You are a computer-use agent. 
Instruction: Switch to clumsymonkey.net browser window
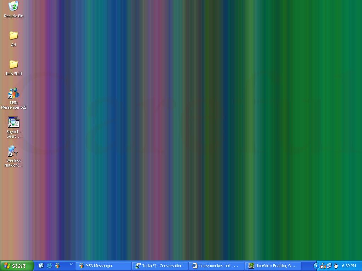coord(216,266)
